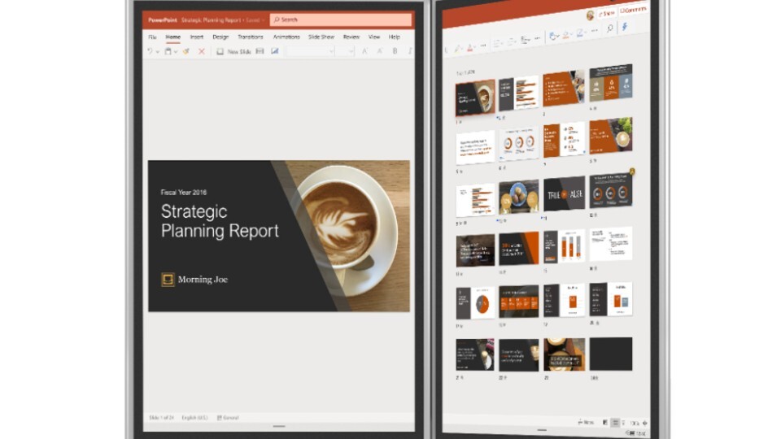The height and width of the screenshot is (439, 781).
Task: Select the Format Painter brush icon
Action: 185,50
